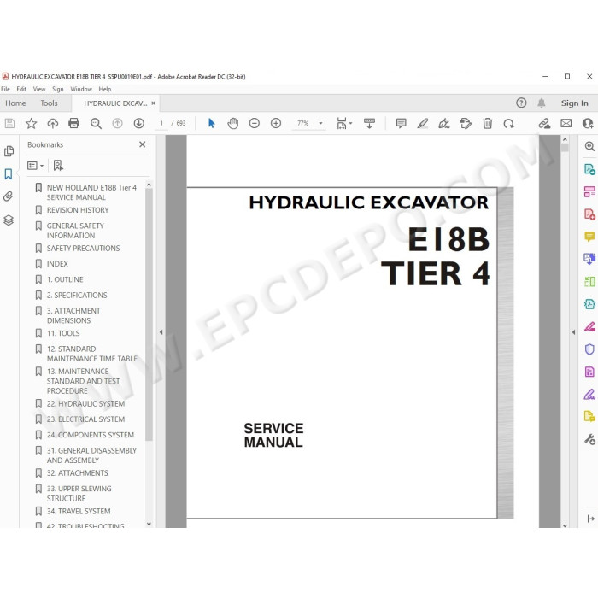
Task: Toggle the Bookmarks panel icon
Action: pos(9,174)
